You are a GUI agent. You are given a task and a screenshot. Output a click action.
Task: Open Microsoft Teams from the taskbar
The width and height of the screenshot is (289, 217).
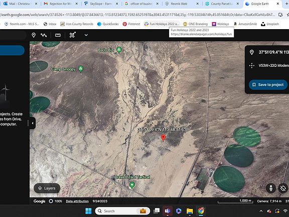click(x=168, y=211)
